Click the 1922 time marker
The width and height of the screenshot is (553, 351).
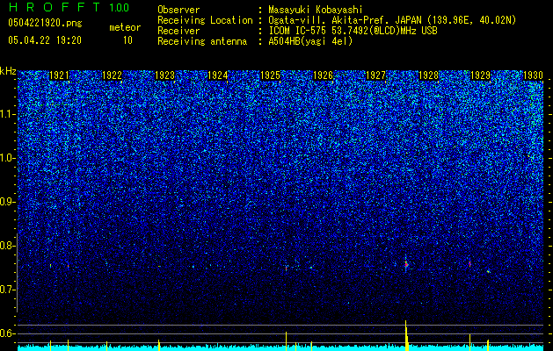pyautogui.click(x=112, y=75)
